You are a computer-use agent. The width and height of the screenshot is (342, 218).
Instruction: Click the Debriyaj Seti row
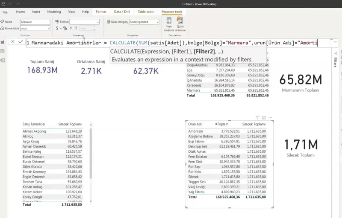click(x=227, y=146)
